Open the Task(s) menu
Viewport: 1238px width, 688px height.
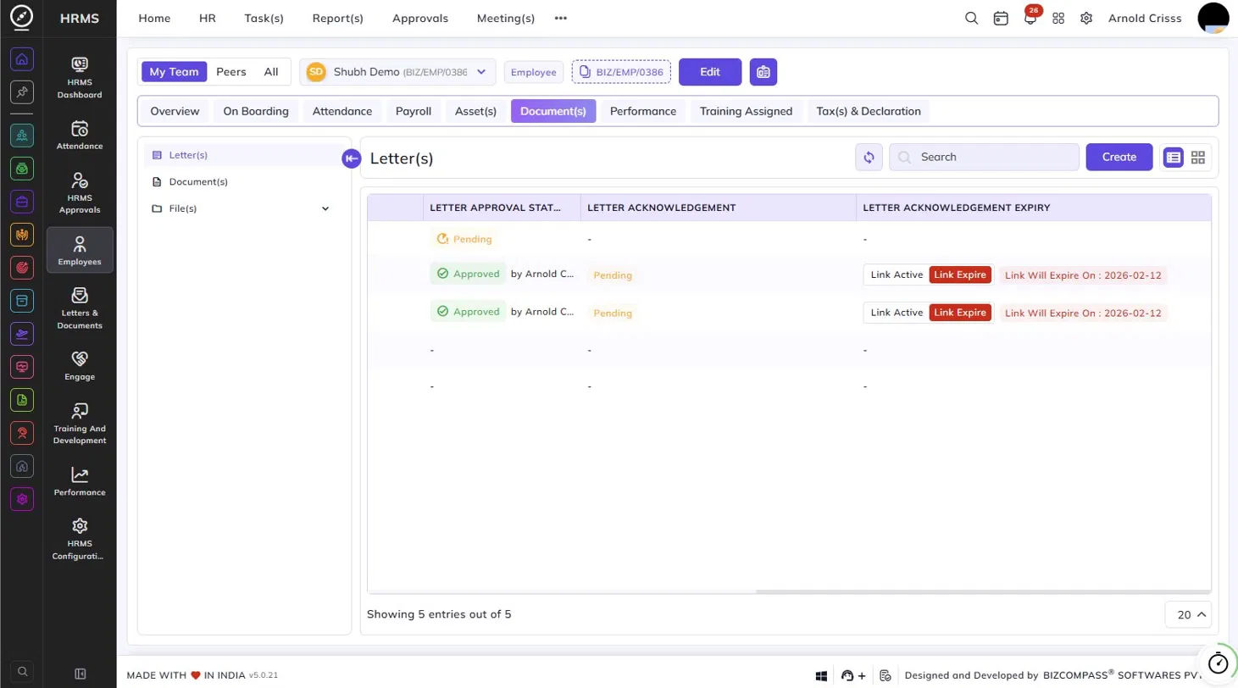[264, 18]
